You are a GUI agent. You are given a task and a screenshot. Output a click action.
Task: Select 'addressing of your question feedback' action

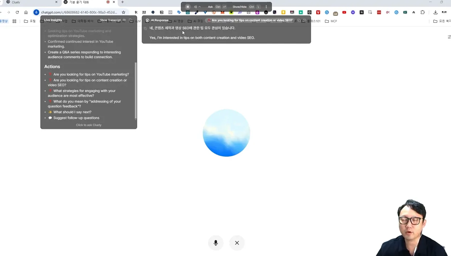point(84,104)
